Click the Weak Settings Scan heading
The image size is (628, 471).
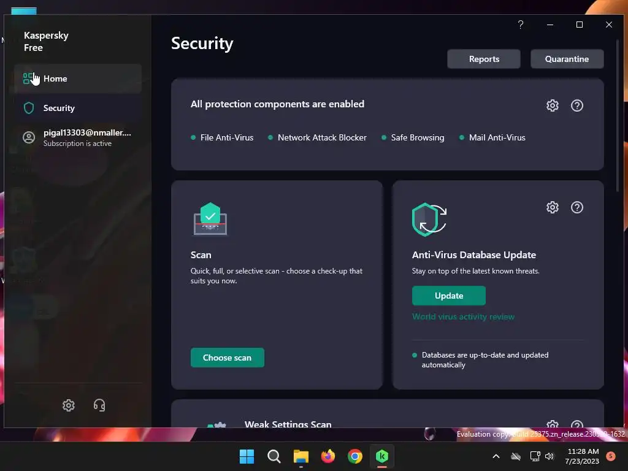[x=288, y=424]
